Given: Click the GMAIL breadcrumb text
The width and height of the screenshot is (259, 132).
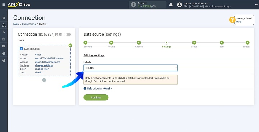Looking at the screenshot, I should click(42, 24).
